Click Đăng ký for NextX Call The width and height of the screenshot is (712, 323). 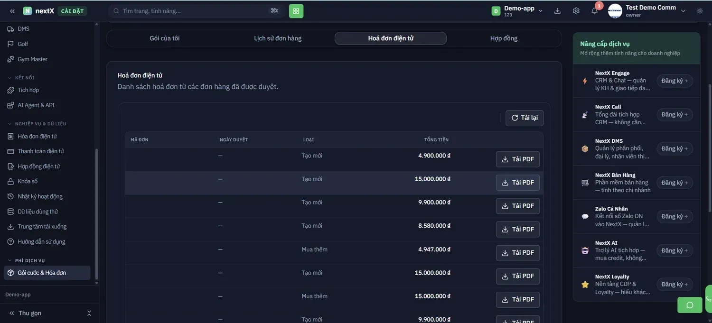(x=675, y=115)
